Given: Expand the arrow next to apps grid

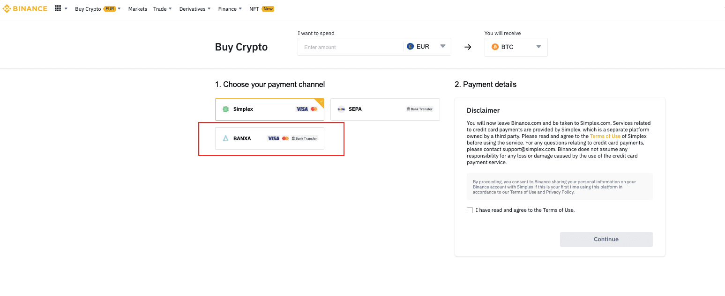Looking at the screenshot, I should pos(66,9).
